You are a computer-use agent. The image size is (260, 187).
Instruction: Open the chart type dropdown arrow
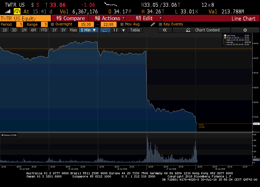123,30
